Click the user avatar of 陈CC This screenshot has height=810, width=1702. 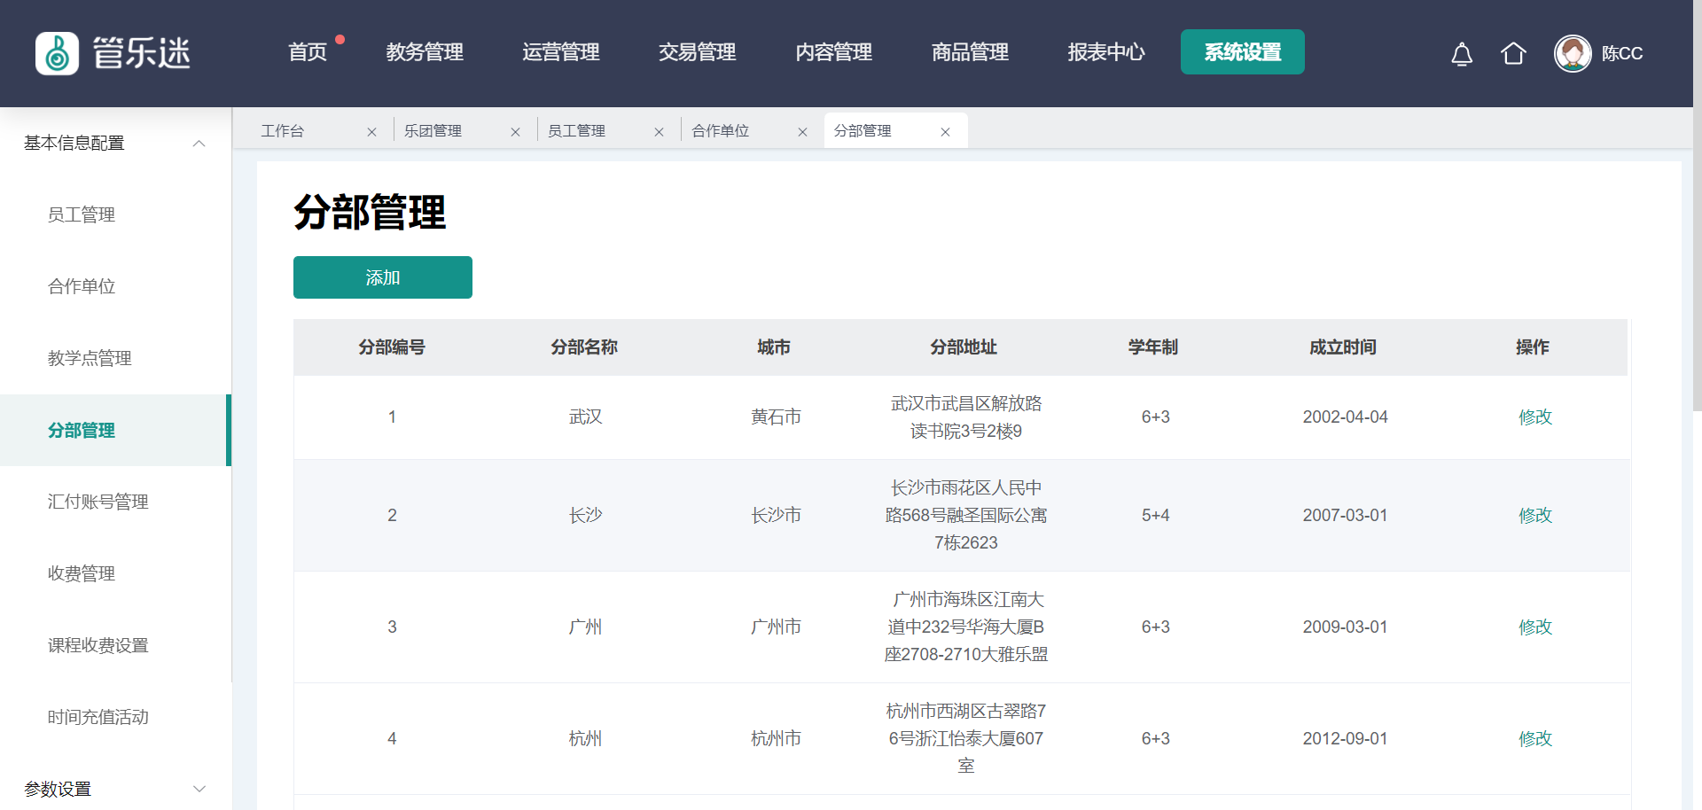pyautogui.click(x=1573, y=53)
